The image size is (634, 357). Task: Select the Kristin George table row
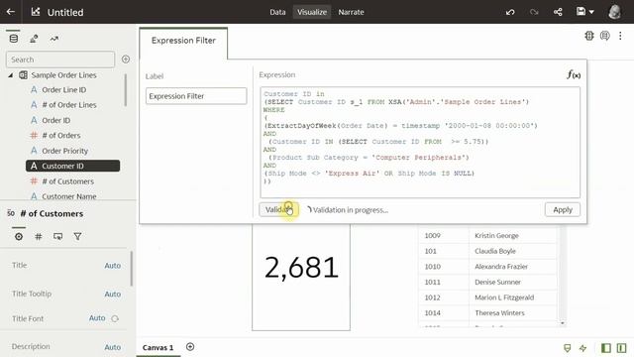click(487, 236)
